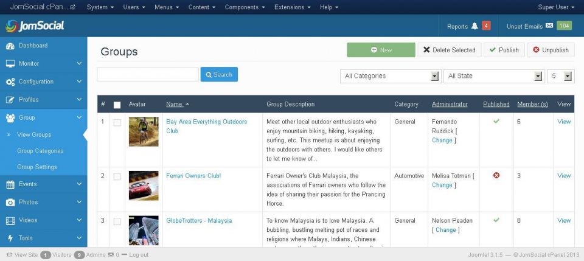Click the external link icon beside JomSocial cPanel
Image resolution: width=584 pixels, height=261 pixels.
(x=72, y=7)
